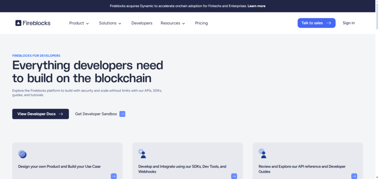
Task: Open the Resources dropdown
Action: click(x=173, y=23)
